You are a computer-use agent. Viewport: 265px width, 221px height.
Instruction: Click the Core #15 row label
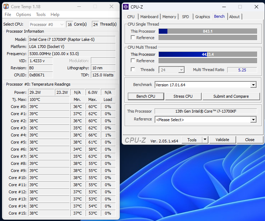tap(17, 213)
